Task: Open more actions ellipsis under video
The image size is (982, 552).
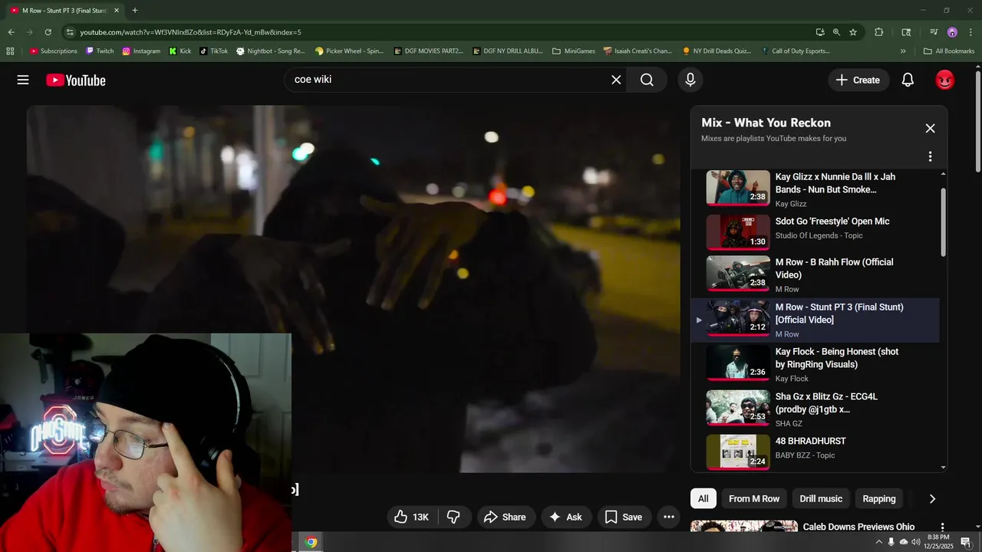Action: click(x=669, y=517)
